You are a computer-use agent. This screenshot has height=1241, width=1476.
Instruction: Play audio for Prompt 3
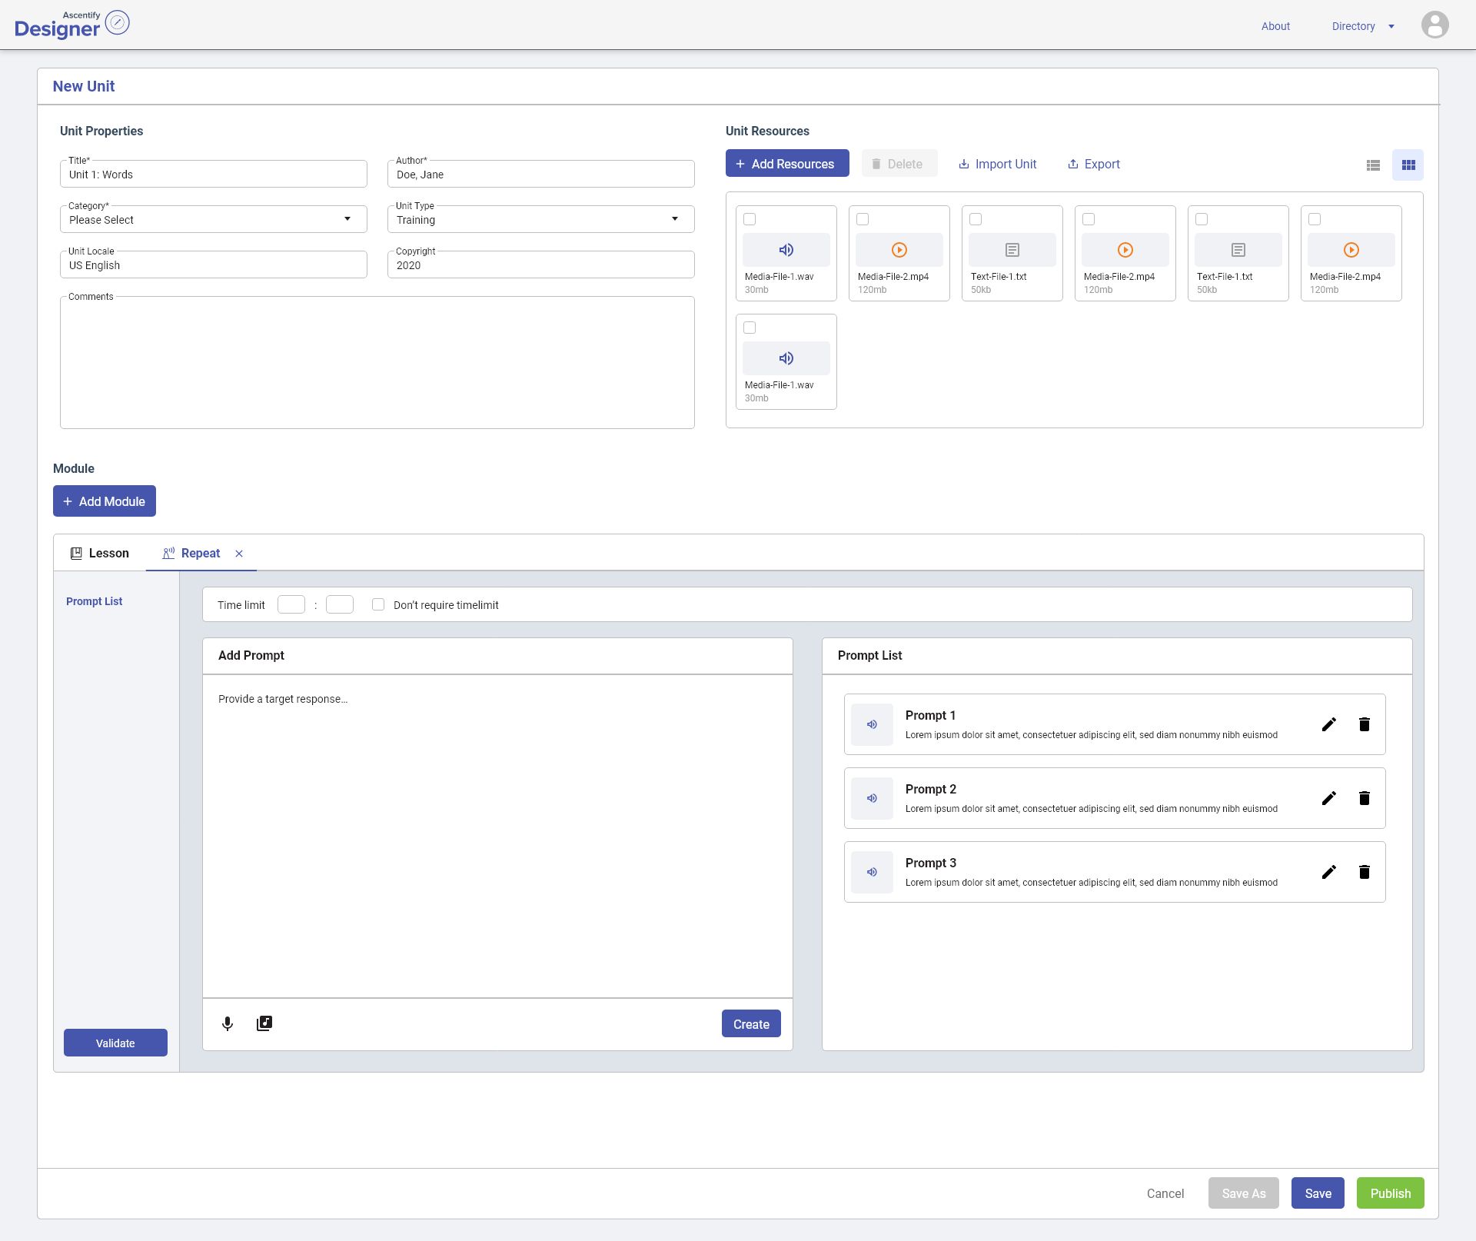point(872,872)
